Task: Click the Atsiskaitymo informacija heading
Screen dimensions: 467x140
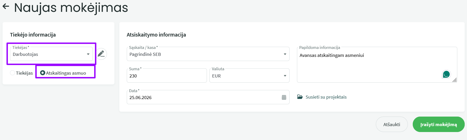Action: pos(156,35)
